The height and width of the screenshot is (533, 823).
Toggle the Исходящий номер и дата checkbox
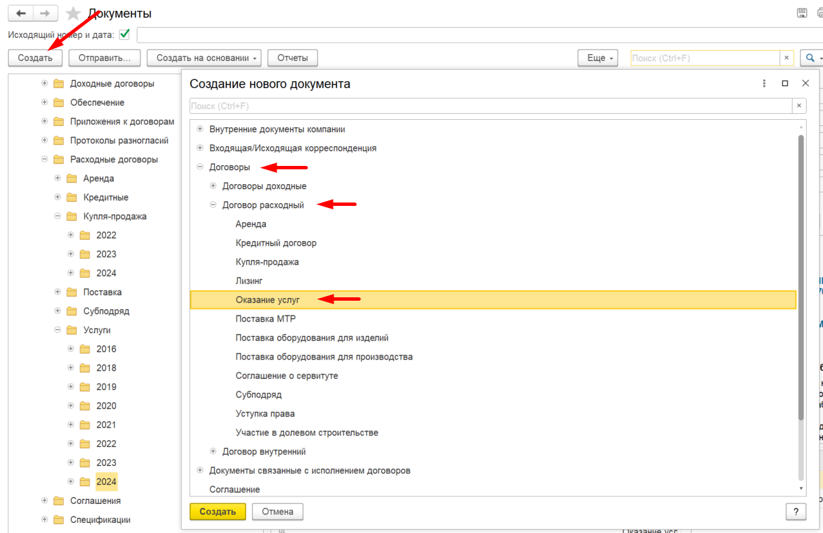[x=124, y=34]
